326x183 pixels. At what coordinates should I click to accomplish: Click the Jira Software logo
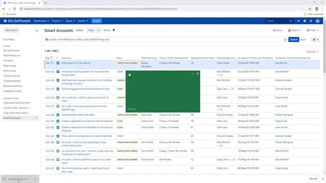coord(17,21)
